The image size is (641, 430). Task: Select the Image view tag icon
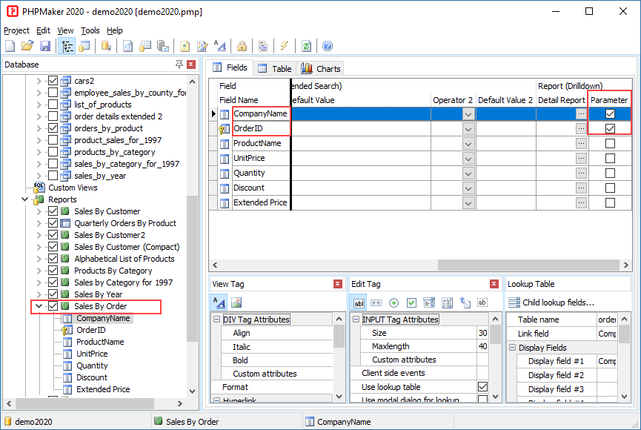click(236, 302)
